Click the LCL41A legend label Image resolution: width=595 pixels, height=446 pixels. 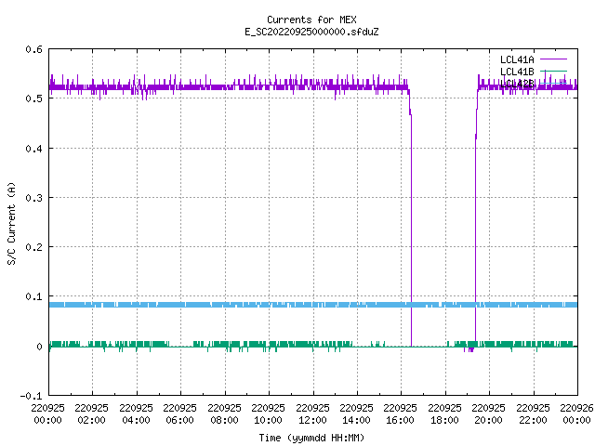(x=517, y=59)
